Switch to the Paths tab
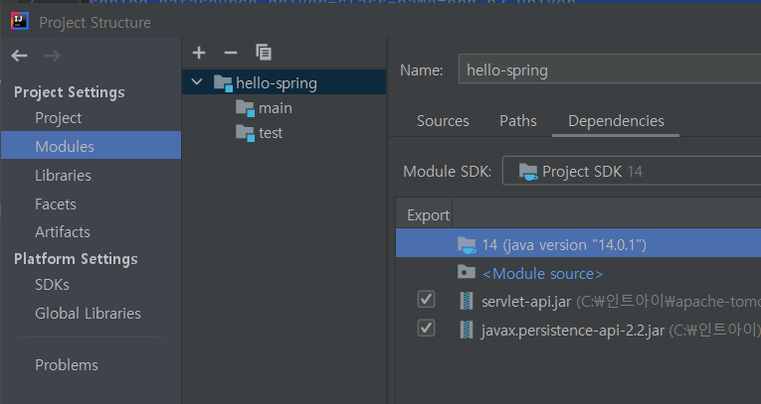This screenshot has height=404, width=761. tap(518, 121)
